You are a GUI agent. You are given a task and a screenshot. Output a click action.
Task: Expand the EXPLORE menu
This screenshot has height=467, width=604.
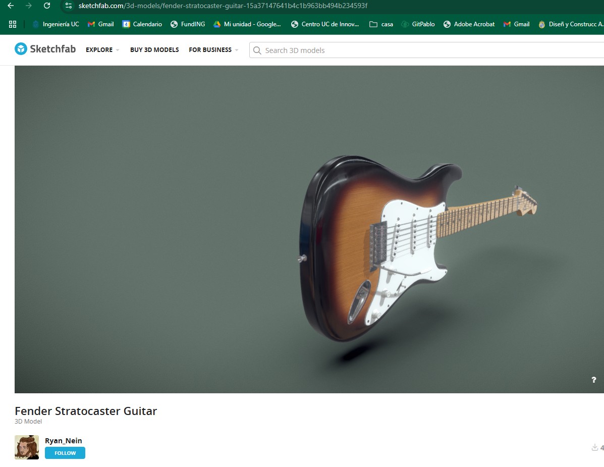[x=102, y=49]
